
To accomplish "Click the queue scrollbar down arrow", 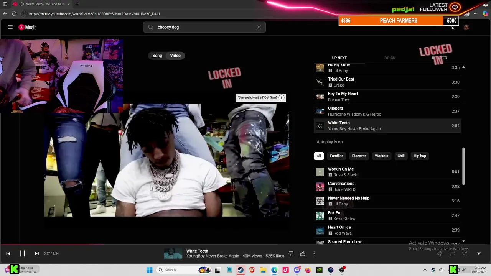I will pos(463,242).
